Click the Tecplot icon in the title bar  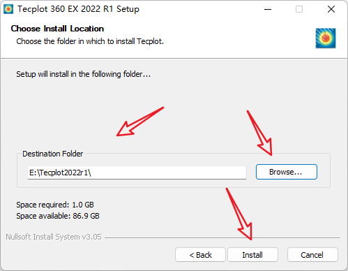click(x=8, y=9)
